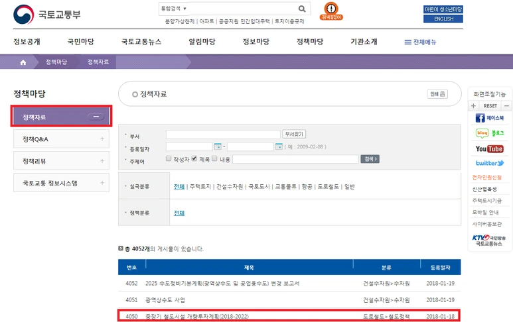Image resolution: width=513 pixels, height=322 pixels.
Task: Expand the 정책리뷰 sidebar item
Action: point(102,161)
